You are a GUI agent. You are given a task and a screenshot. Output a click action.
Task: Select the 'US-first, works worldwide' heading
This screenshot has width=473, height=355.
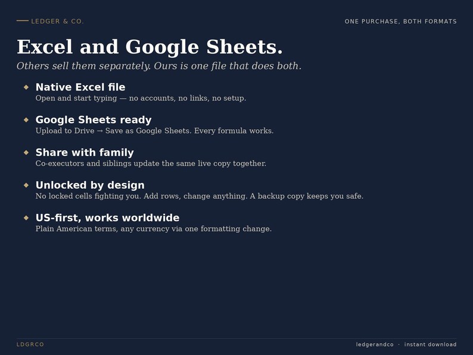pyautogui.click(x=107, y=217)
